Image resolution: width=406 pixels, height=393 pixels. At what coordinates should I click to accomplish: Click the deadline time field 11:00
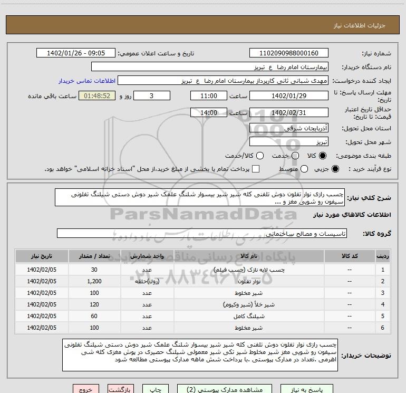tap(209, 95)
